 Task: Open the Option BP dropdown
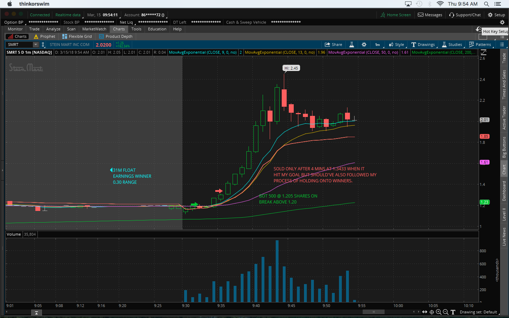[x=15, y=22]
